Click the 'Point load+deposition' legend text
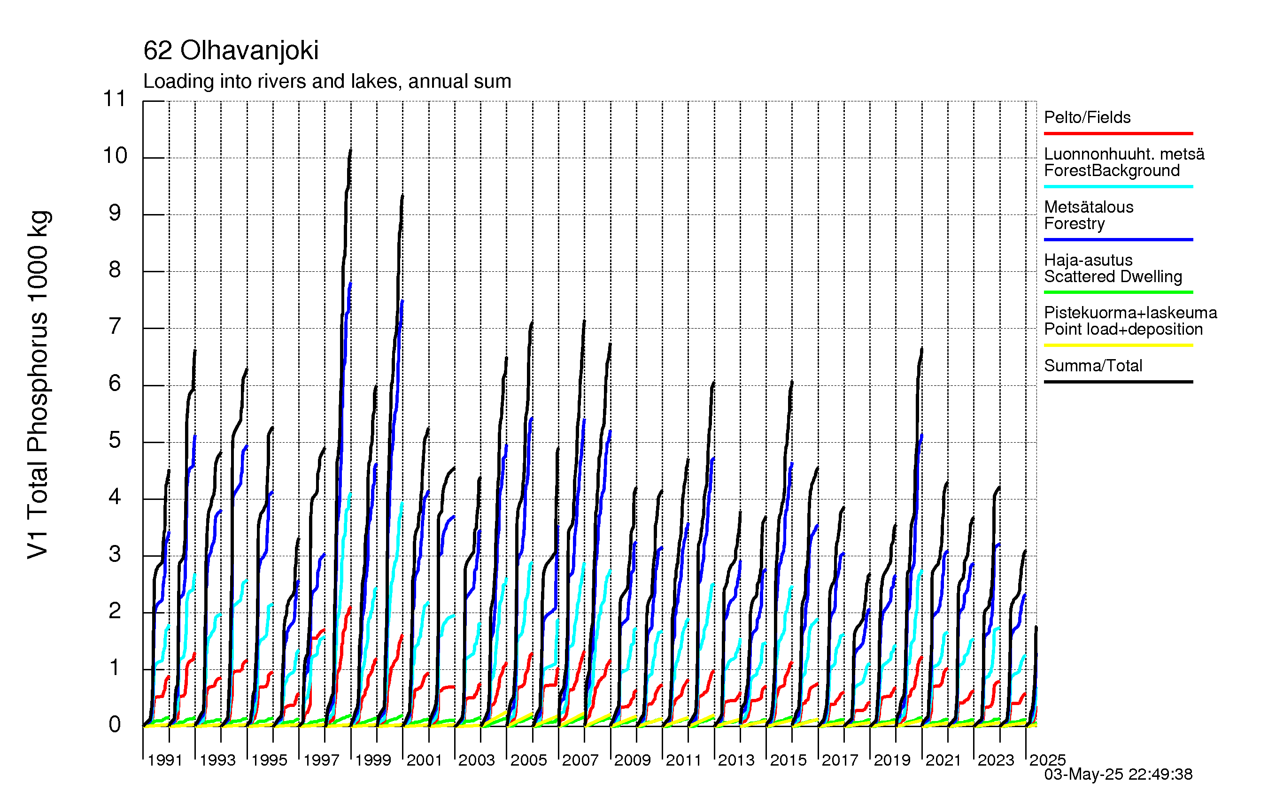Viewport: 1268px width, 798px height. (1123, 329)
